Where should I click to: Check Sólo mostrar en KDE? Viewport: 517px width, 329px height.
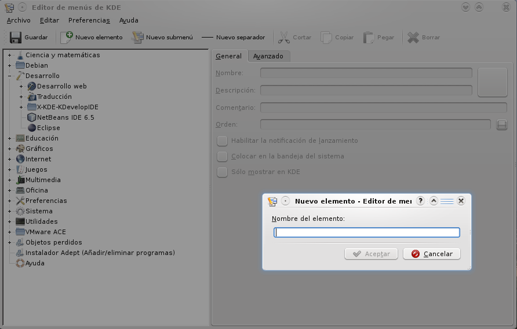point(222,172)
